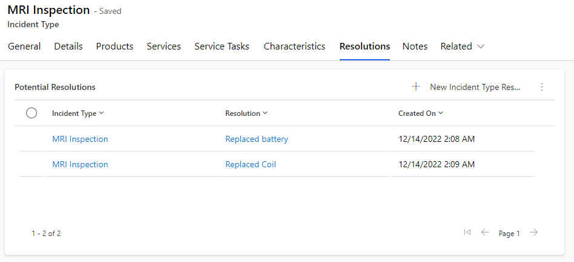Open the Notes tab
574x262 pixels.
pos(415,46)
